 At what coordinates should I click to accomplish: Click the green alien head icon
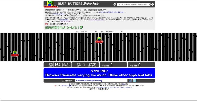coord(82,28)
